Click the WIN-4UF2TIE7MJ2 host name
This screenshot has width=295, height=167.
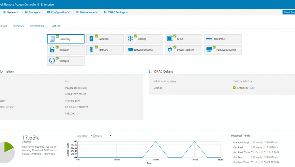coord(76,94)
